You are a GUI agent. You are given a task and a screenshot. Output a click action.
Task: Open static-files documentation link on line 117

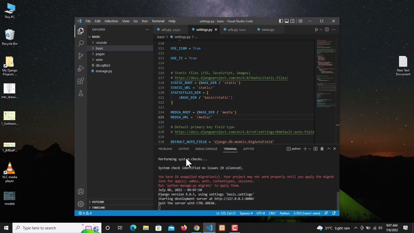coord(231,78)
